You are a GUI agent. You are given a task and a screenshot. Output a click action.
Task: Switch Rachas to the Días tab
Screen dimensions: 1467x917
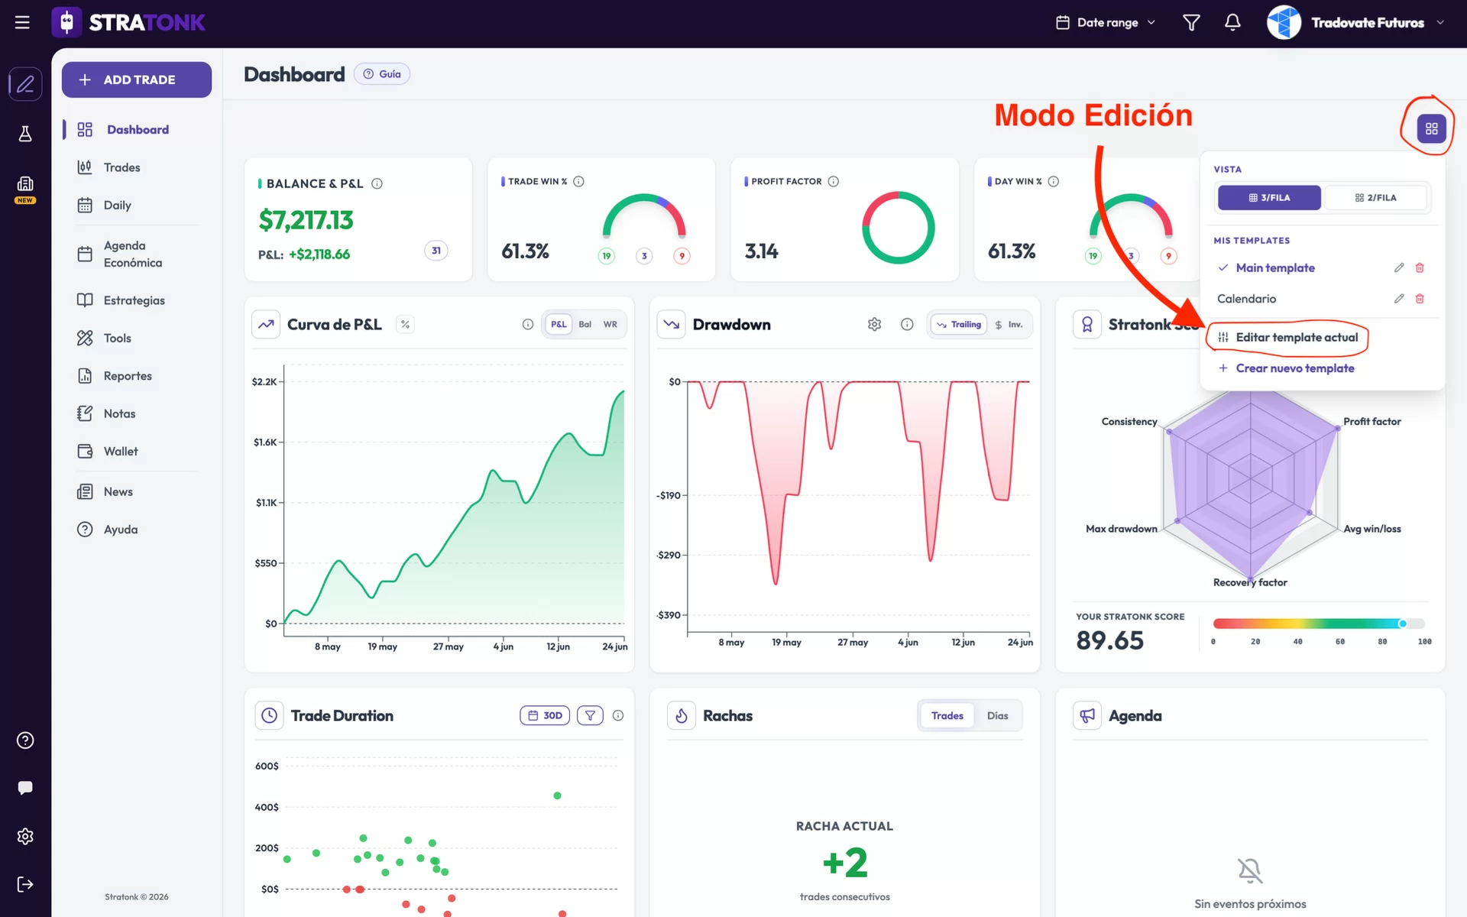pos(997,715)
